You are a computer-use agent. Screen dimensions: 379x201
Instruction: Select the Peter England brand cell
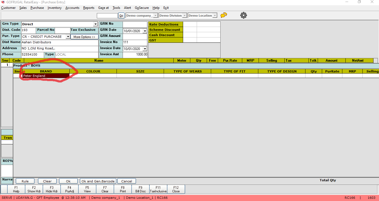tap(46, 76)
